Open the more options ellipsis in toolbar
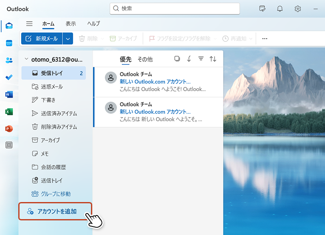This screenshot has width=325, height=235. (265, 39)
